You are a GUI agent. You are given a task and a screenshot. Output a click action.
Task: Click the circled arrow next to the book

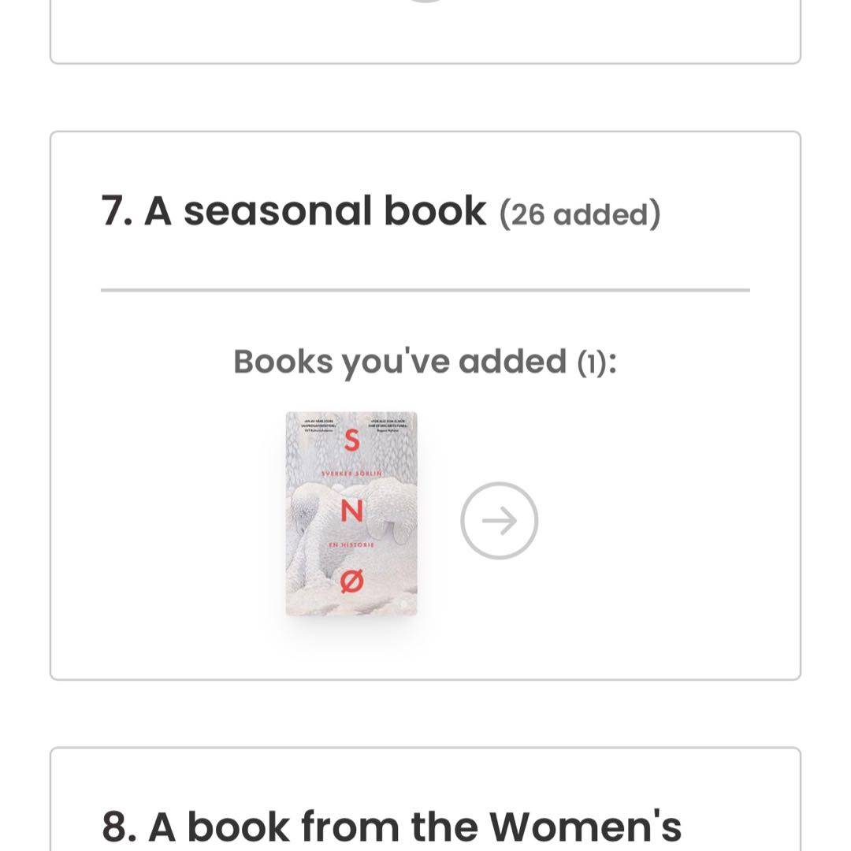(x=499, y=521)
